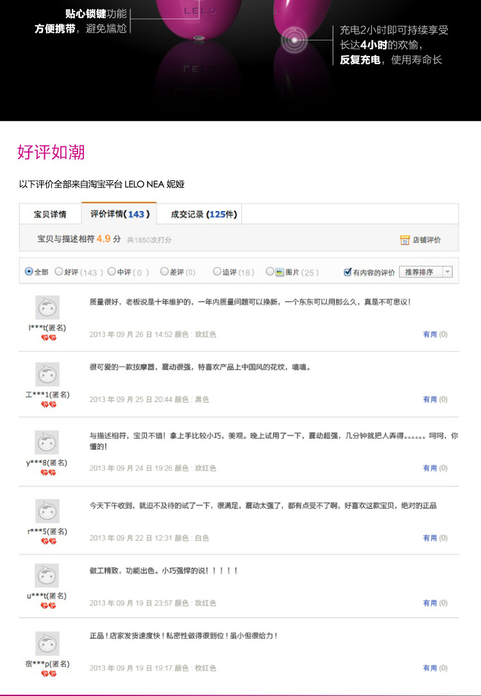Viewport: 481px width, 696px height.
Task: Click the arrow on the 推荐排序 dropdown
Action: (x=448, y=271)
